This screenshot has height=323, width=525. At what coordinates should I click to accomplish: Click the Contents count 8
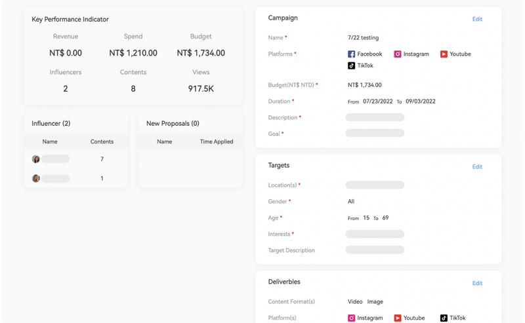coord(133,88)
